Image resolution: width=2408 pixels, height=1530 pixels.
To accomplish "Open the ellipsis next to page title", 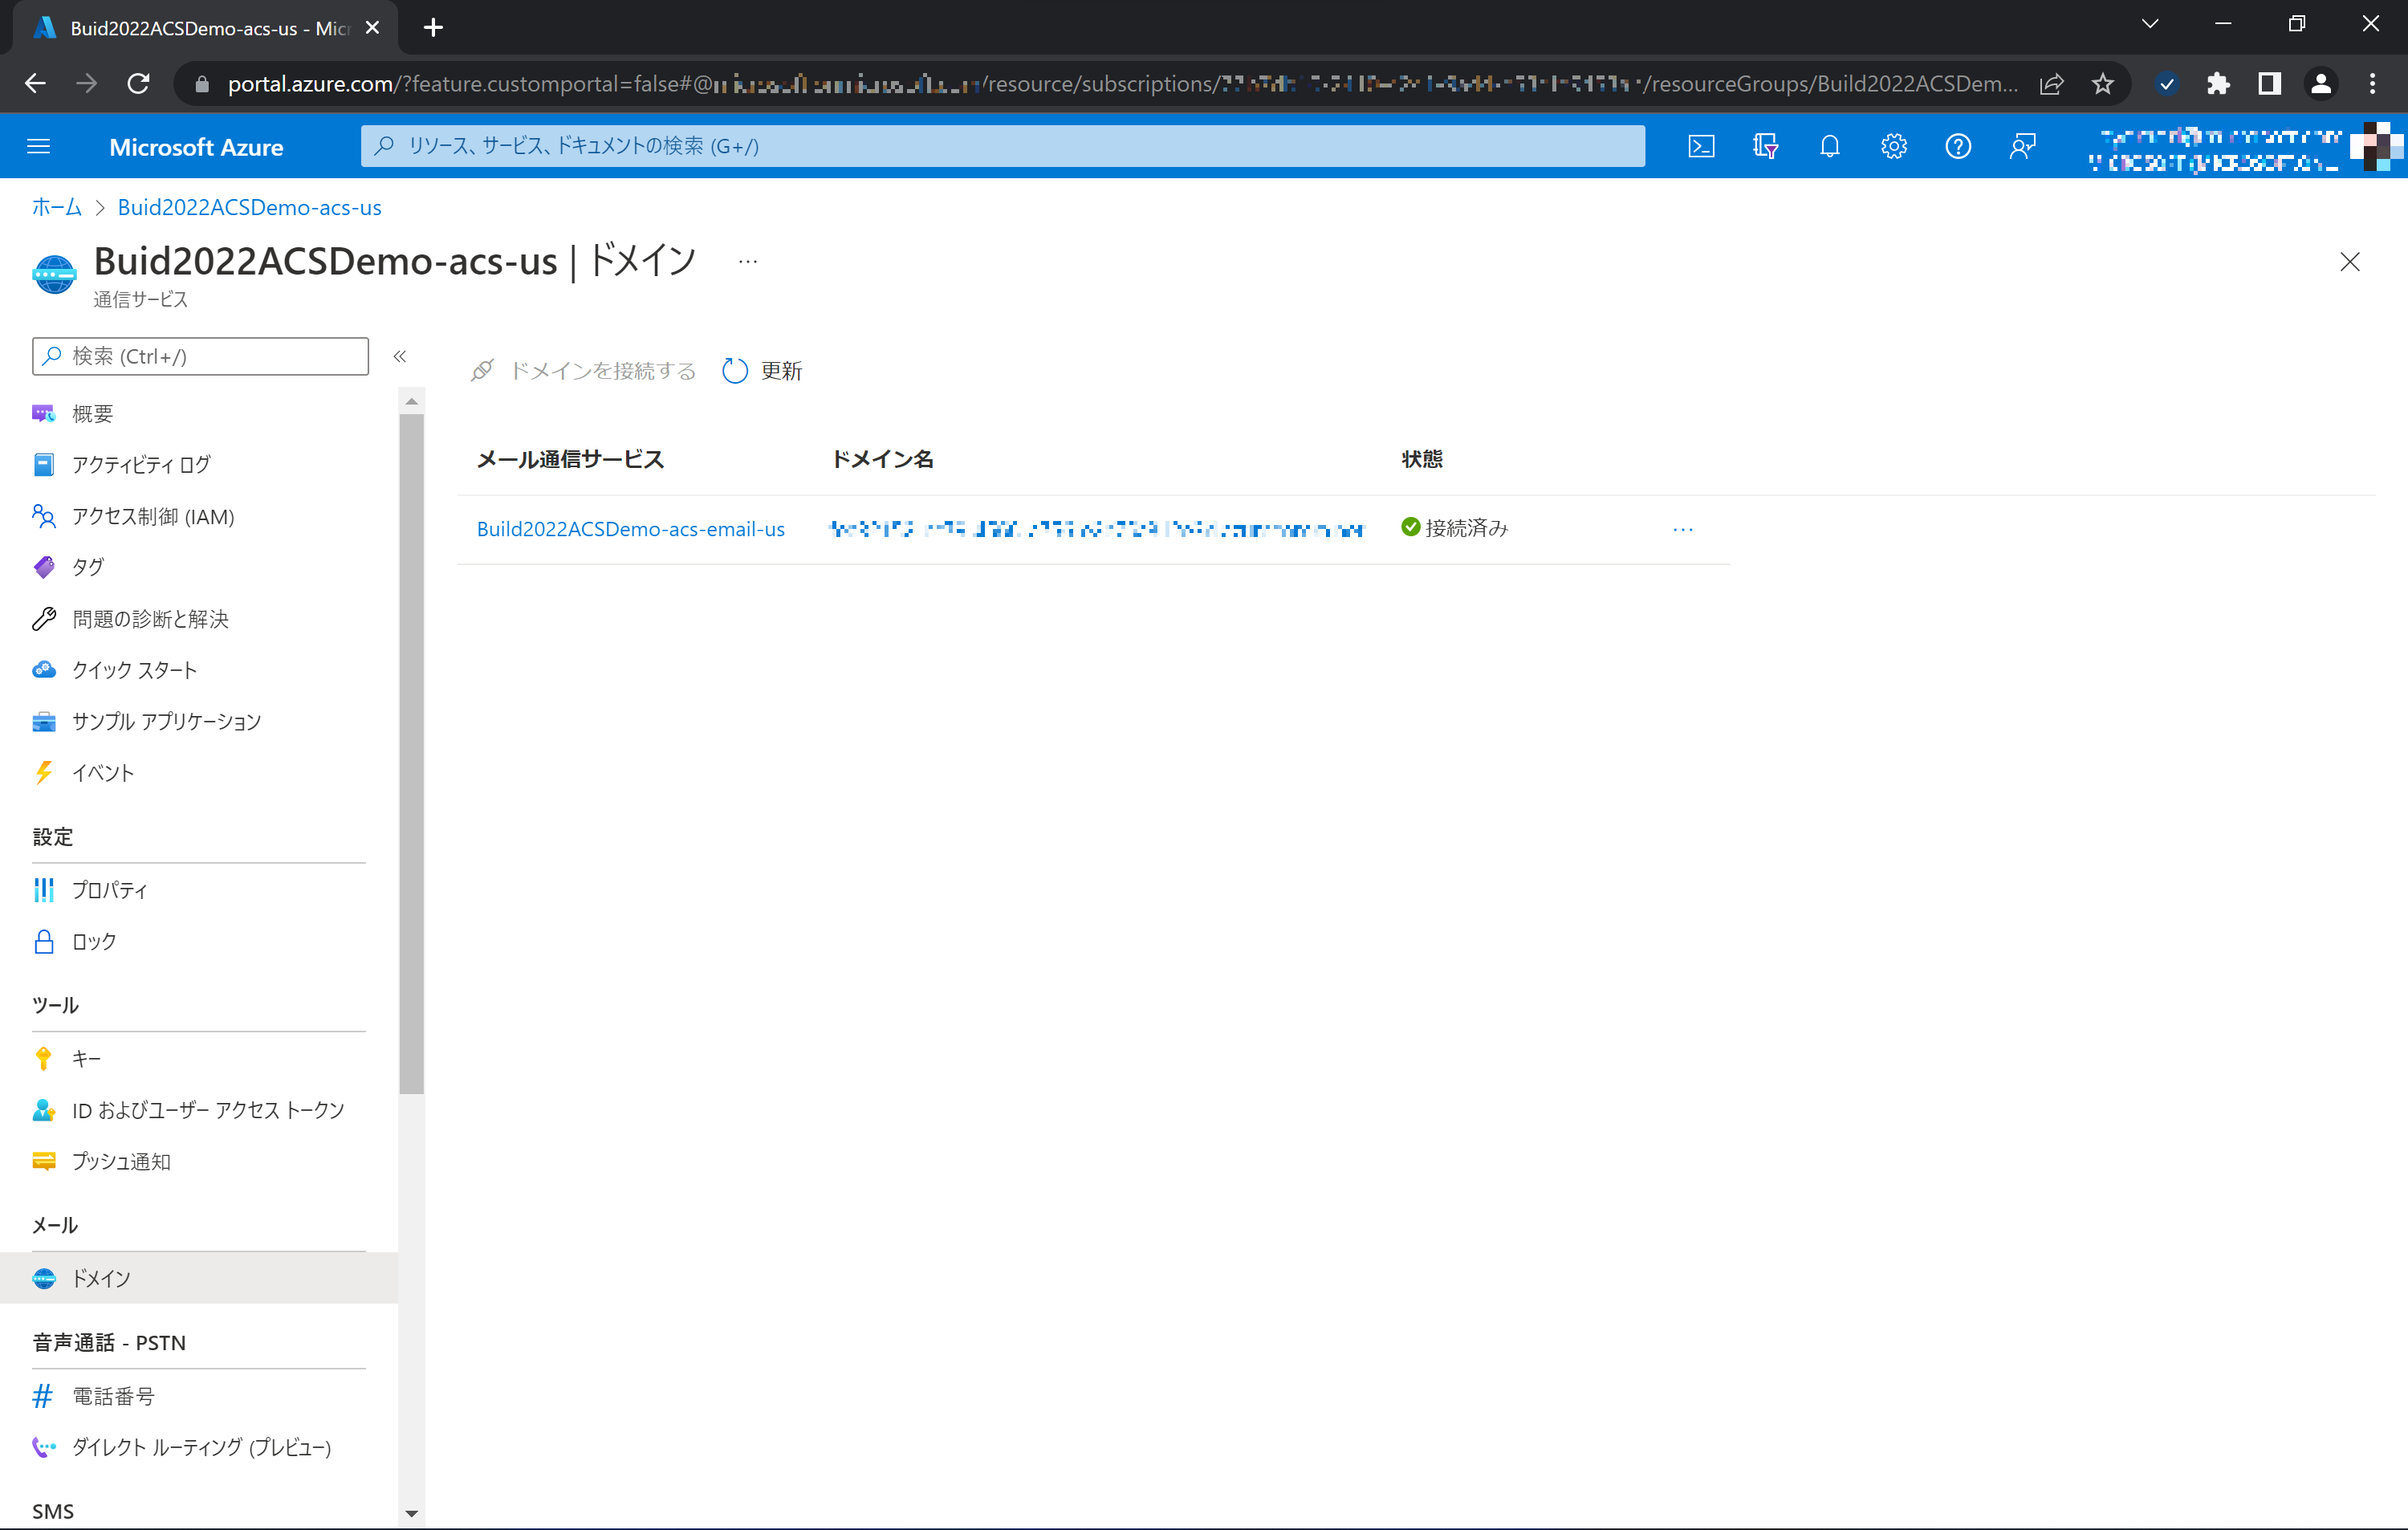I will pos(748,262).
